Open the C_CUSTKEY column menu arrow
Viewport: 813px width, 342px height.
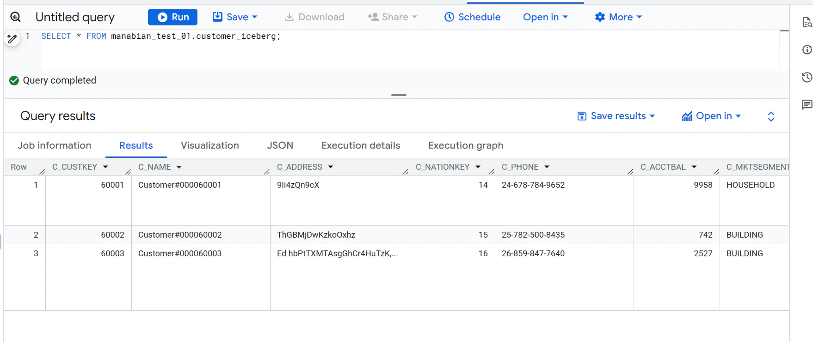coord(105,167)
